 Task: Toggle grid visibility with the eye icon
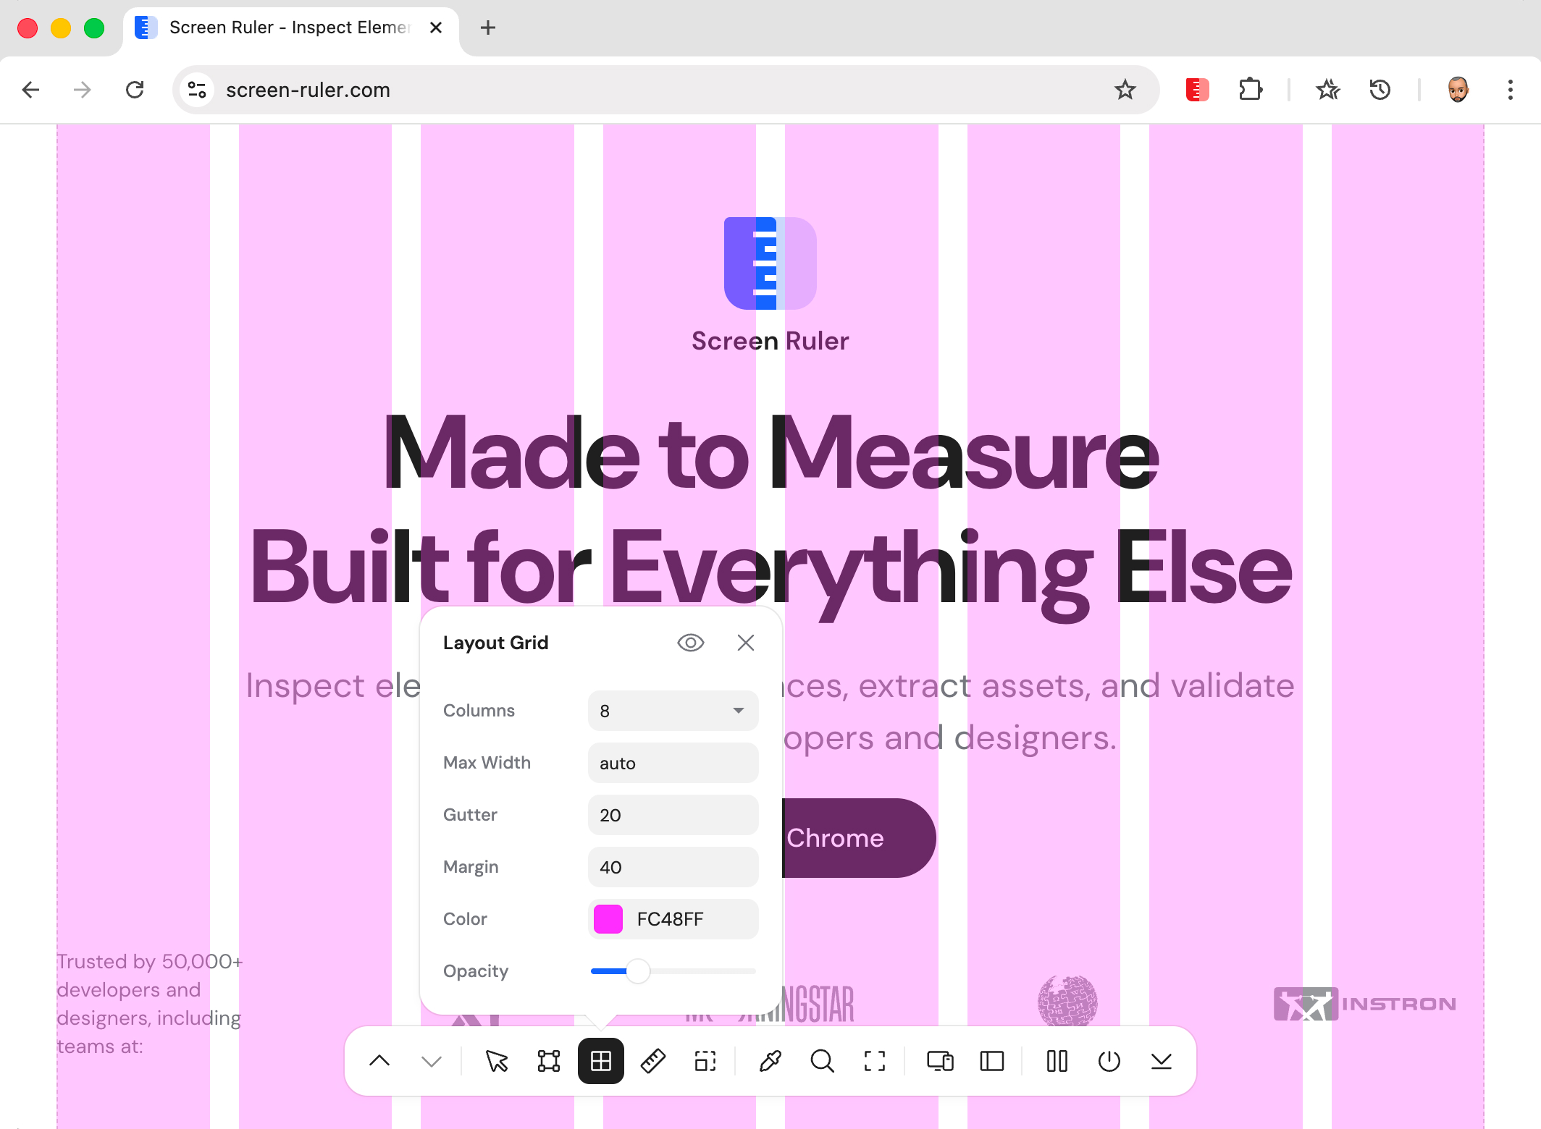[x=691, y=643]
